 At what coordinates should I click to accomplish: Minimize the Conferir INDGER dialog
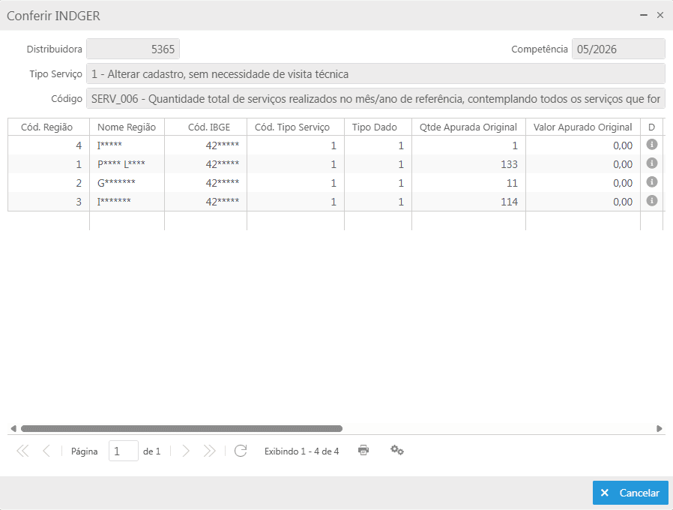[643, 15]
